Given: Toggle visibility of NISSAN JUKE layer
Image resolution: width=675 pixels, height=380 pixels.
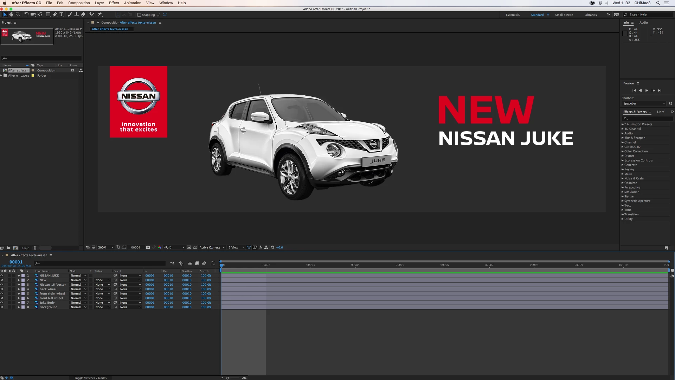Looking at the screenshot, I should coord(2,275).
